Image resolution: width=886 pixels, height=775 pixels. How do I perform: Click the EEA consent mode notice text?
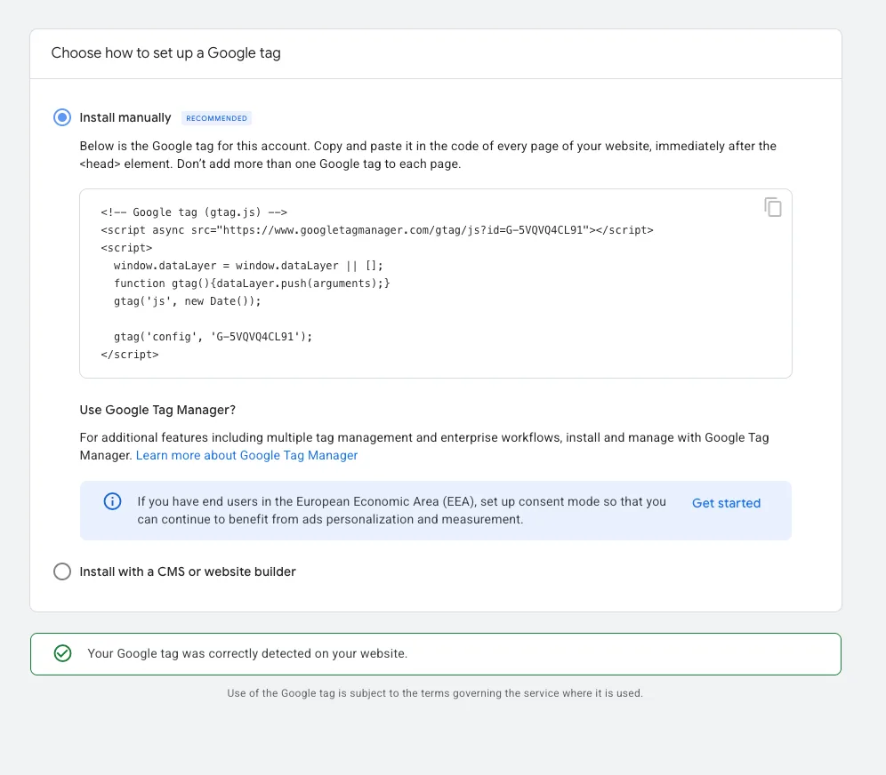click(401, 510)
